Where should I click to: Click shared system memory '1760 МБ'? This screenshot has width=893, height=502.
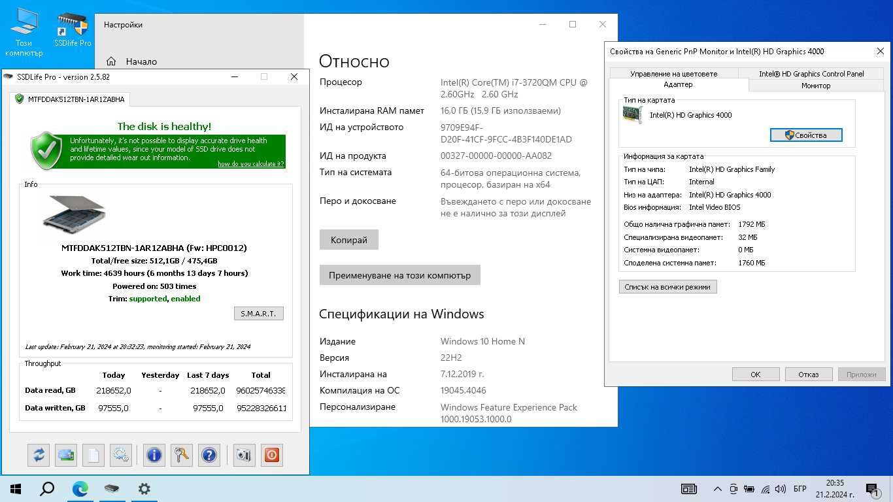752,263
